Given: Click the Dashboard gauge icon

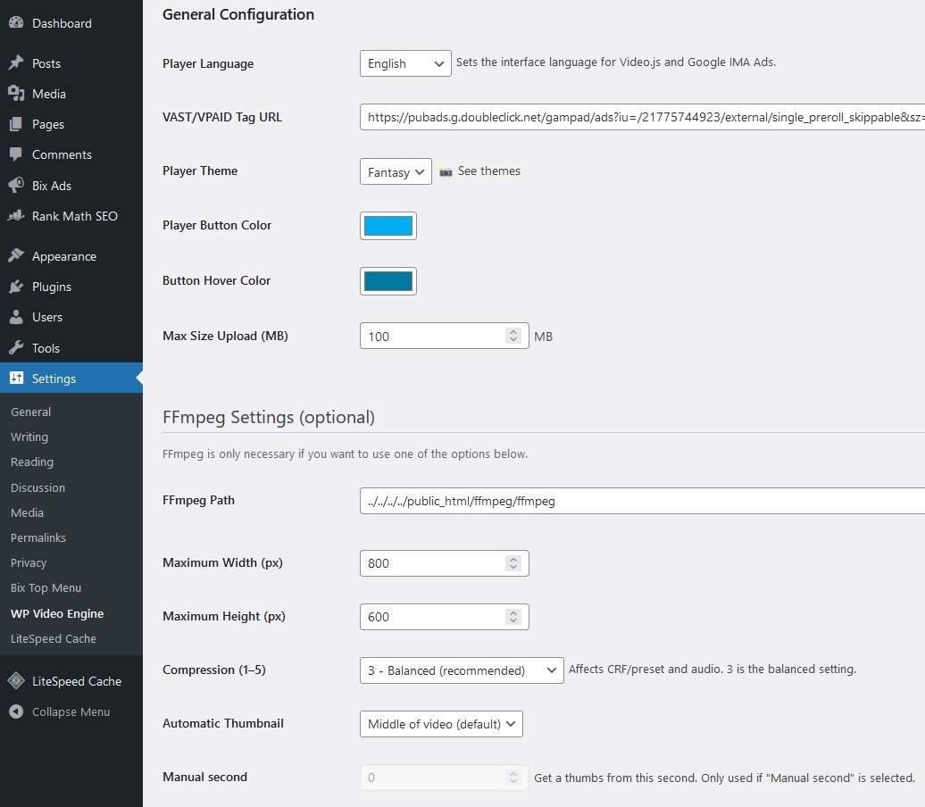Looking at the screenshot, I should [x=16, y=23].
